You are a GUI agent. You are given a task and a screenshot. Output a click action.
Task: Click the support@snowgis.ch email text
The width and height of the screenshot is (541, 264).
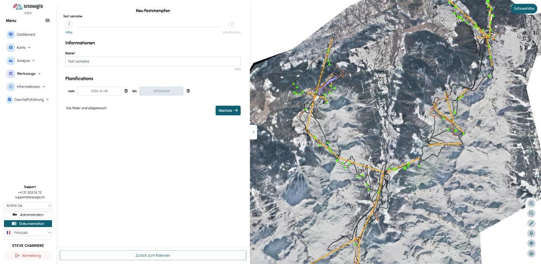pyautogui.click(x=30, y=197)
